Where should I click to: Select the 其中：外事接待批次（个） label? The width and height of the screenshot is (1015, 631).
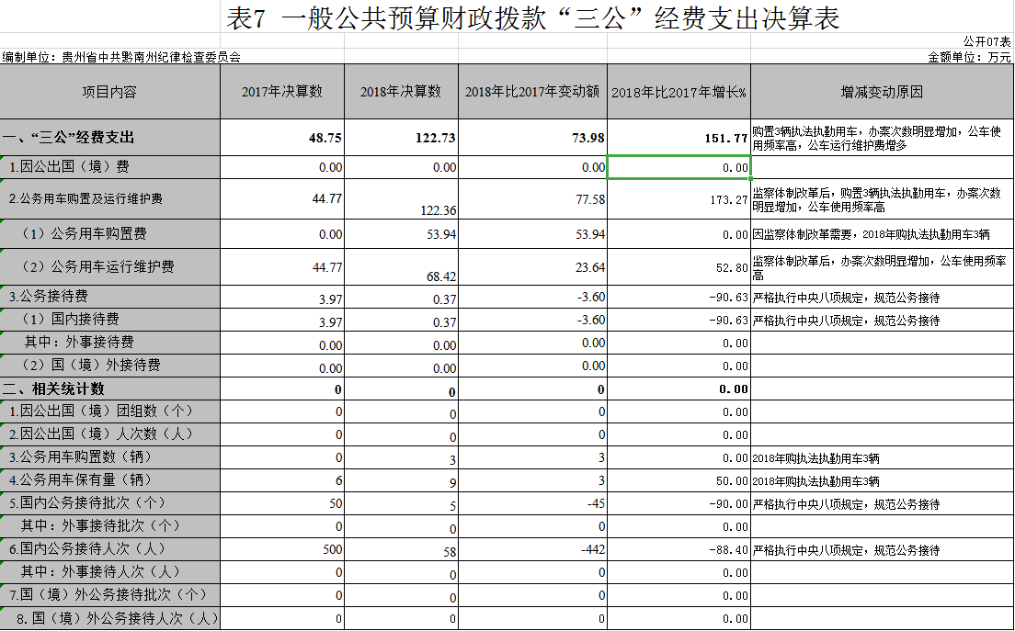tap(110, 526)
